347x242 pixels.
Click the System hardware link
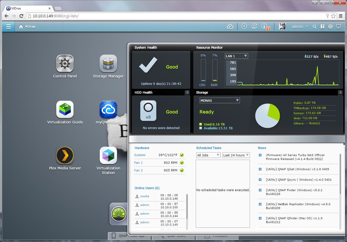point(140,155)
